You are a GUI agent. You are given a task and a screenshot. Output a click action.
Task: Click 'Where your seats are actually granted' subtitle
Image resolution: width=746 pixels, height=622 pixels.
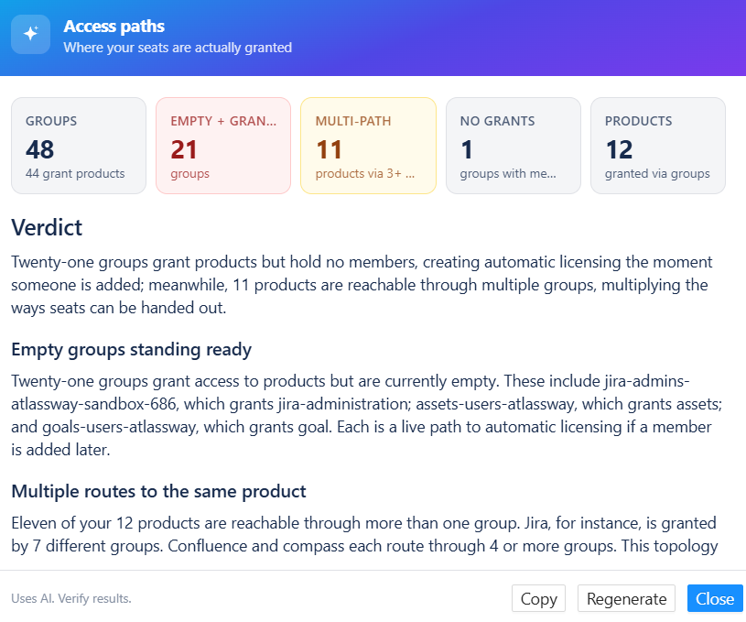(178, 48)
